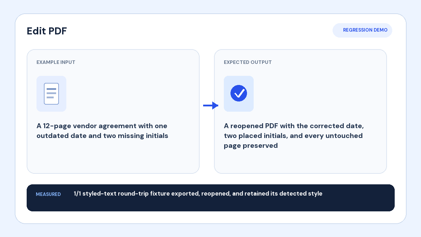Click 'two placed initials, and every untouched' line
This screenshot has width=421, height=237.
point(293,136)
